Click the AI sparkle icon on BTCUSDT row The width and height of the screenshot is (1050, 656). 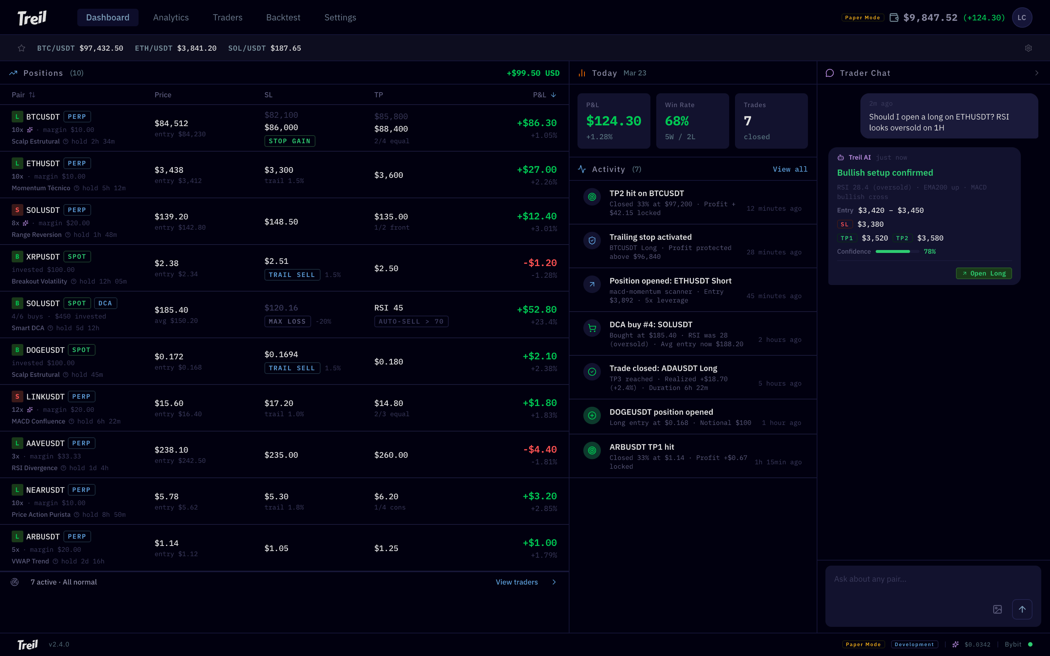click(30, 130)
